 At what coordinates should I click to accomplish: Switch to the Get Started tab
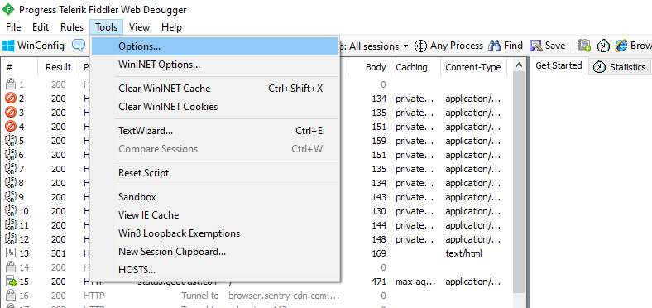(x=559, y=65)
